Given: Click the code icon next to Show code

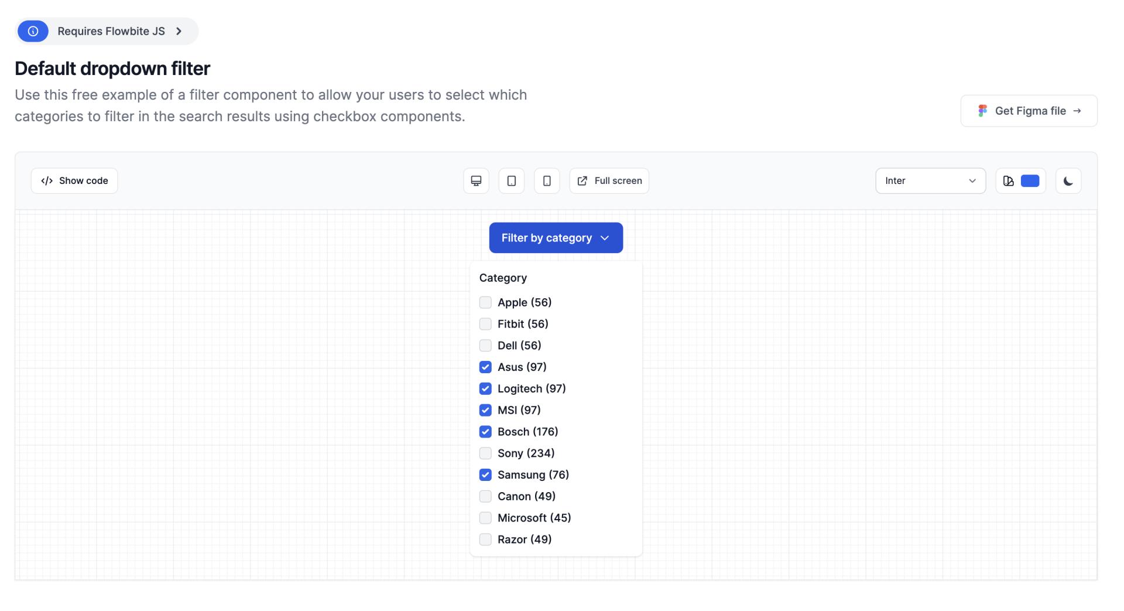Looking at the screenshot, I should coord(46,180).
